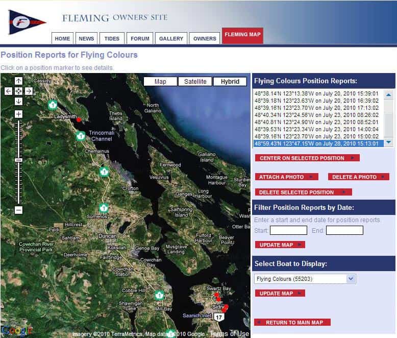Image resolution: width=397 pixels, height=338 pixels.
Task: Click the zoom slider handle on the map
Action: pos(18,160)
